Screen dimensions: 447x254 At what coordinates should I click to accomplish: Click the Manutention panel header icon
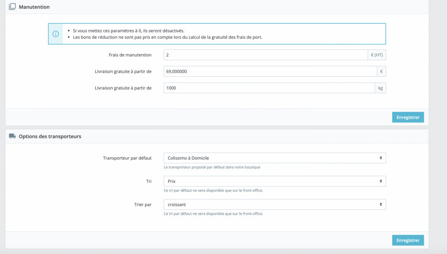12,7
